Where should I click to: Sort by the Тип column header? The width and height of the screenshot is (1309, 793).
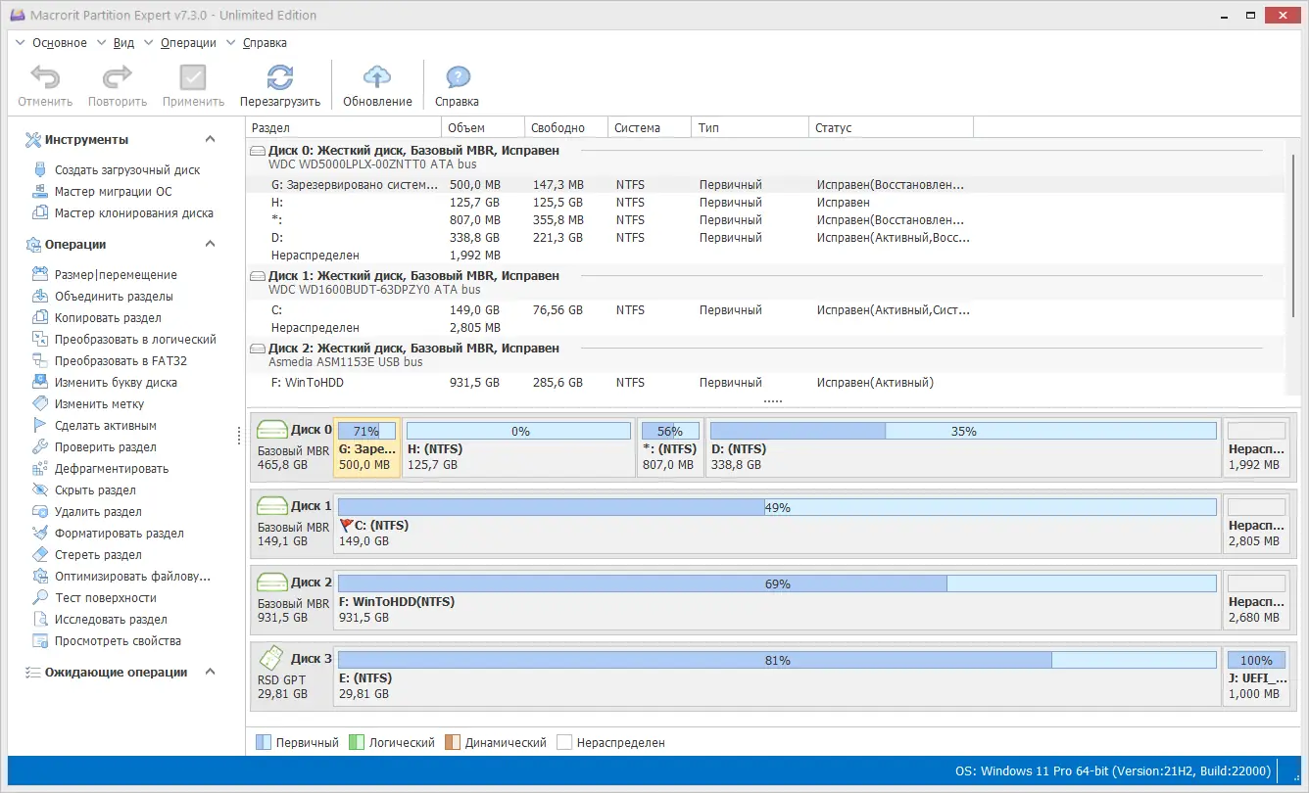[x=751, y=128]
